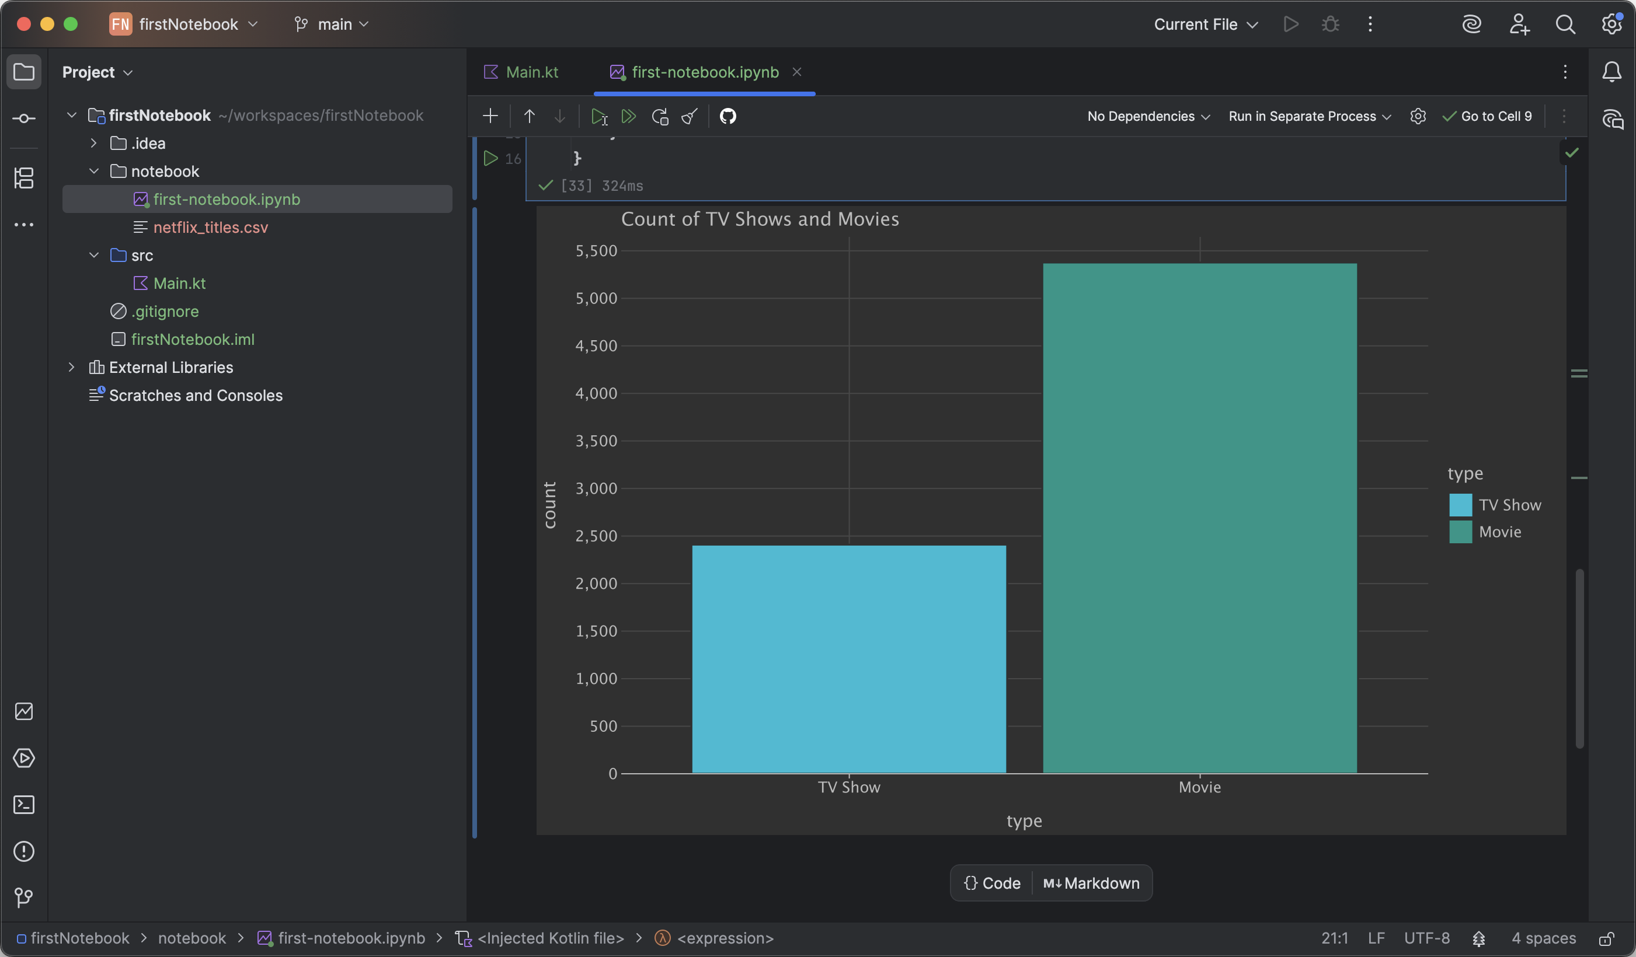
Task: Run line 16 gutter play icon
Action: tap(491, 158)
